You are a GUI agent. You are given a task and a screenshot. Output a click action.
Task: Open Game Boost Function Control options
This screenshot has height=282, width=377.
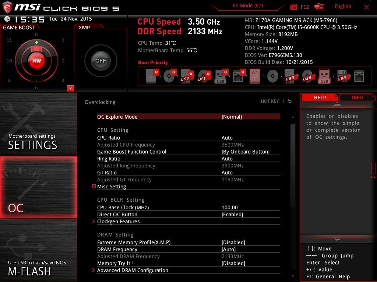(246, 152)
